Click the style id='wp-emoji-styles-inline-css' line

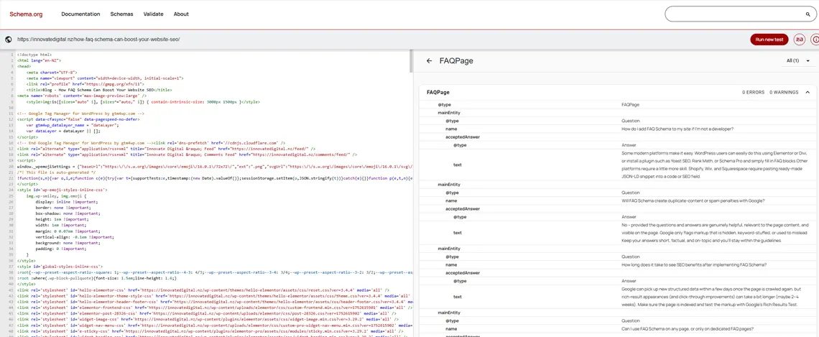click(x=62, y=190)
